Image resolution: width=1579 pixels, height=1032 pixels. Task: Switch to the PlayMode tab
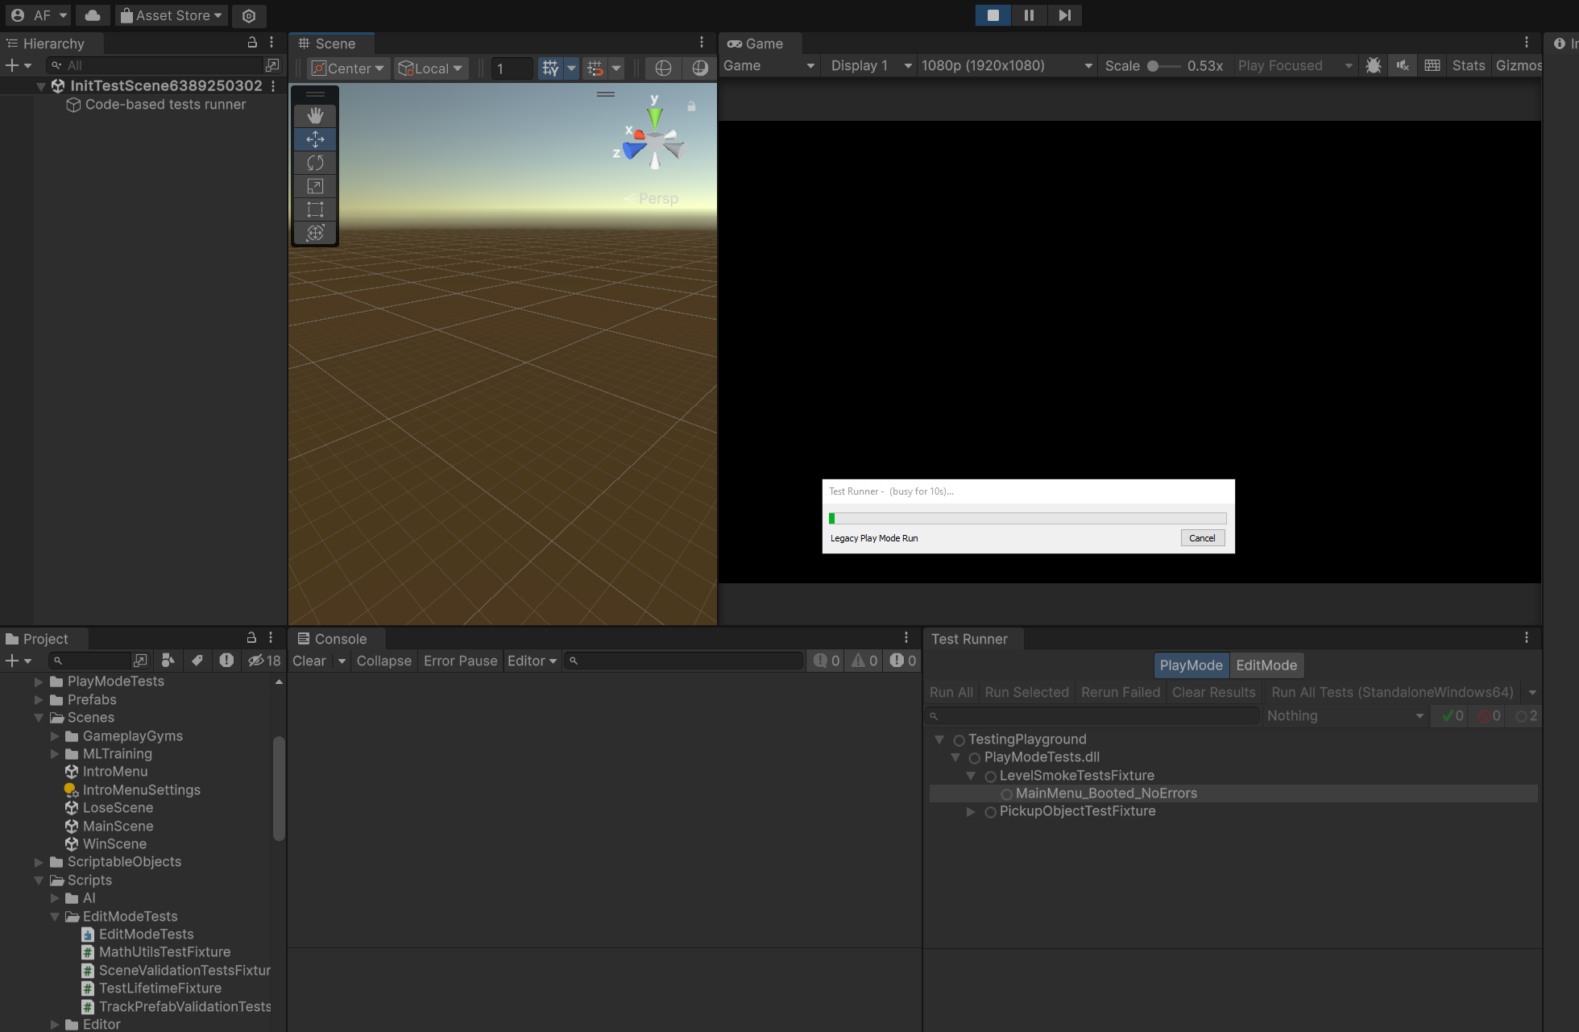(x=1191, y=665)
